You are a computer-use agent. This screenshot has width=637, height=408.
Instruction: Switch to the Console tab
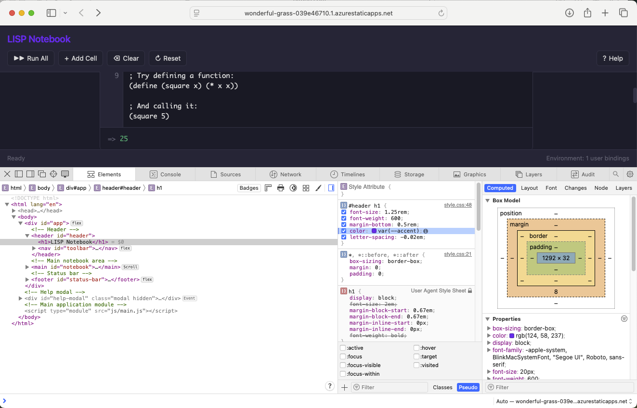[165, 174]
